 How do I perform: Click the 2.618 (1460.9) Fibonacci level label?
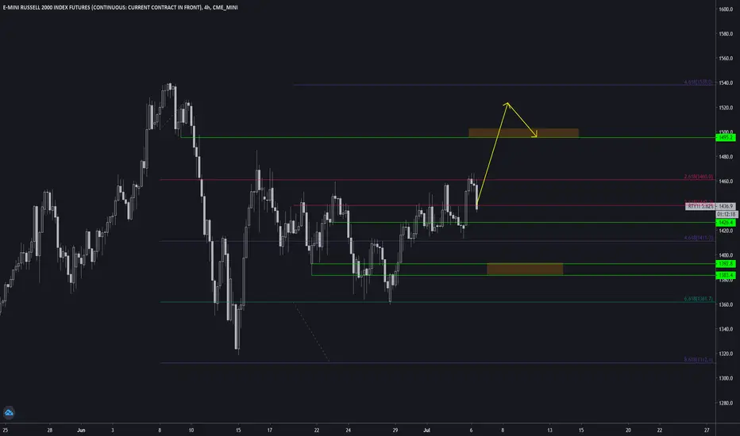pyautogui.click(x=699, y=177)
